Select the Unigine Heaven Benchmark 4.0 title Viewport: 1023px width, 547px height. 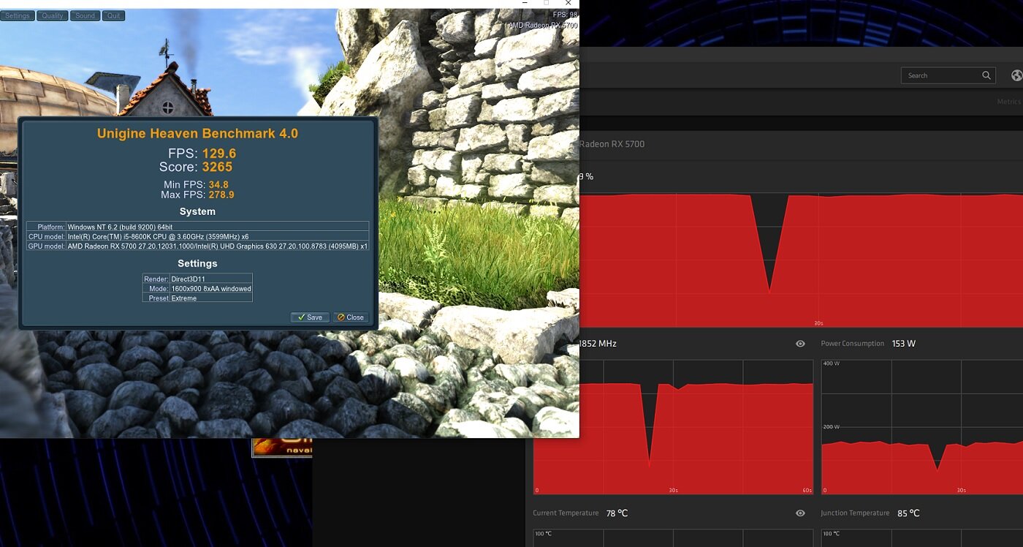pos(197,133)
